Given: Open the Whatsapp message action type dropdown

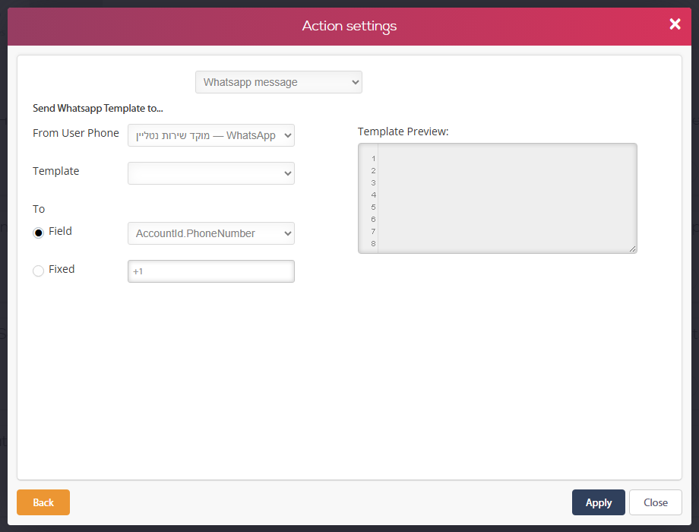Looking at the screenshot, I should pyautogui.click(x=279, y=82).
